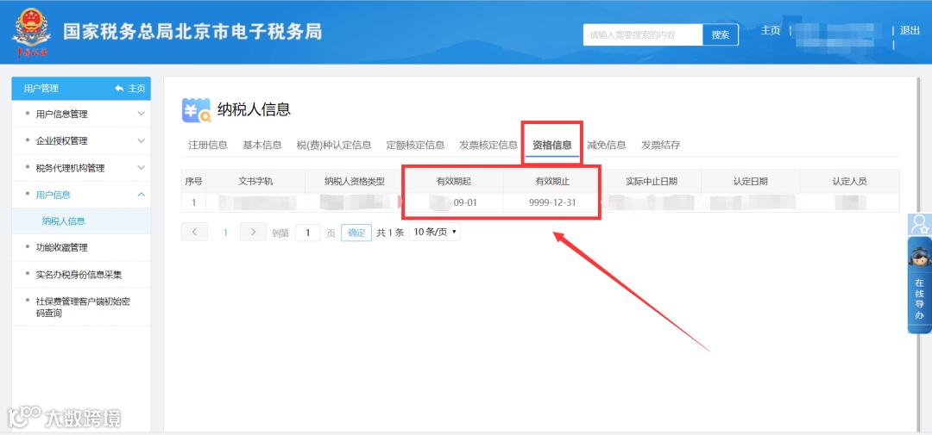Switch to the 基本信息 tab
Viewport: 932px width, 435px height.
[x=262, y=145]
